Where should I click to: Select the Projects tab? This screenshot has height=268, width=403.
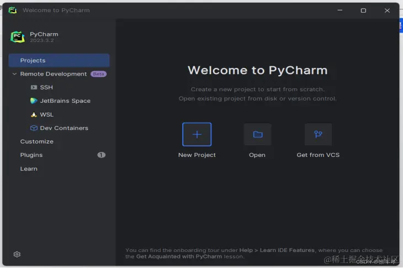coord(59,60)
